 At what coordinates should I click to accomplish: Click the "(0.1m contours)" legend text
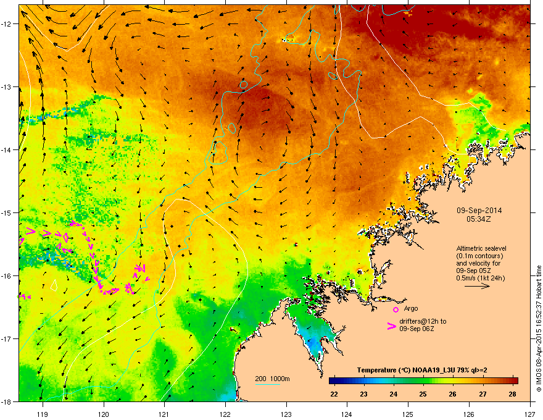[x=479, y=256]
